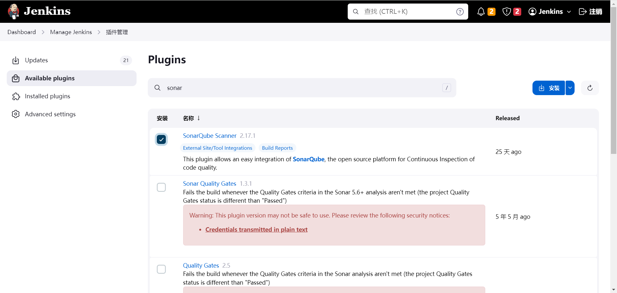Screen dimensions: 617x293
Task: Click the Plugins page heading
Action: (167, 60)
